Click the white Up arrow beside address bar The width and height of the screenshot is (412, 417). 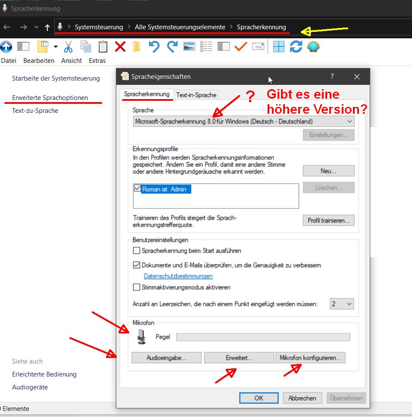47,28
